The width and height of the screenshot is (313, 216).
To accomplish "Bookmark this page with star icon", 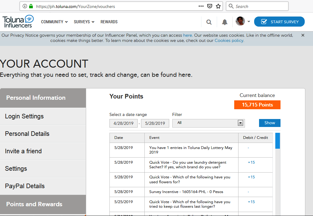I will pos(218,6).
